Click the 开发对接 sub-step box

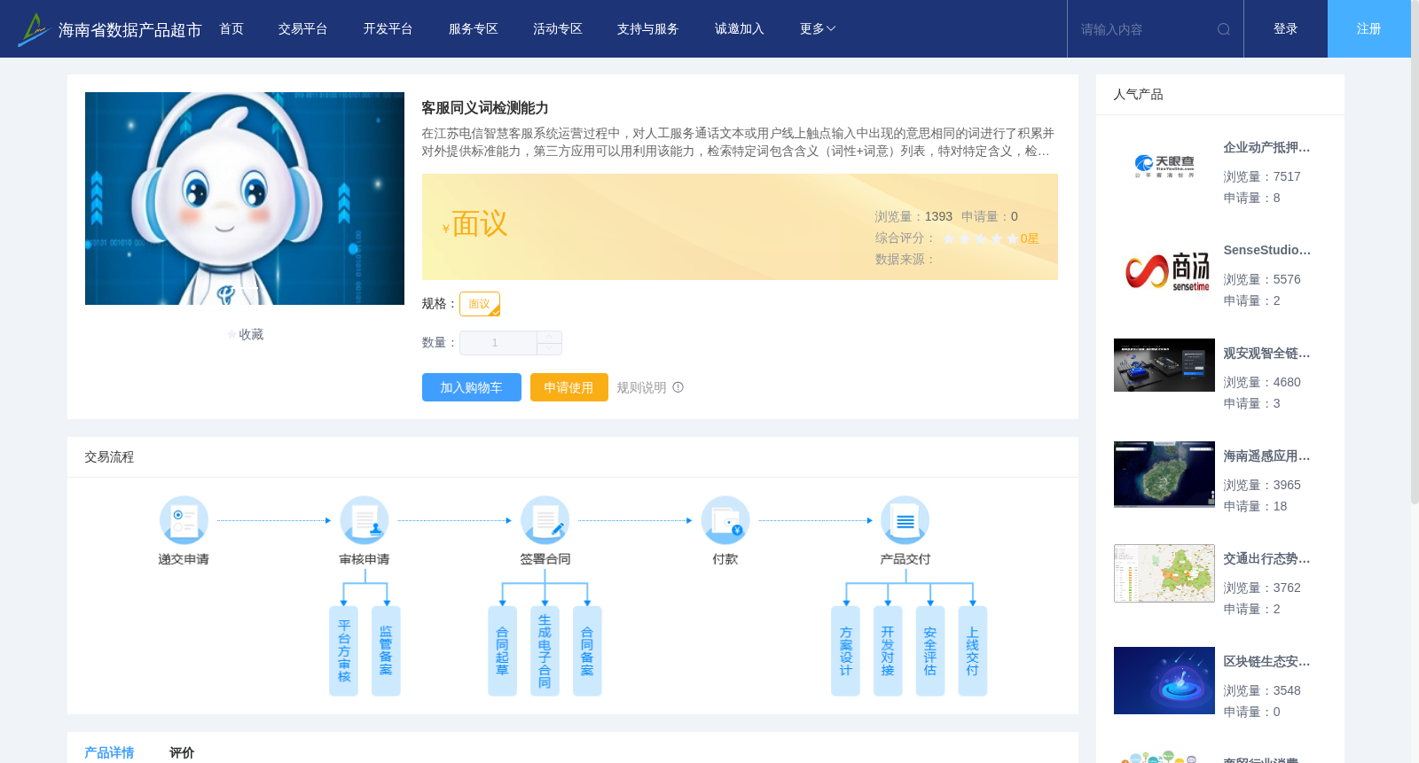pos(888,651)
